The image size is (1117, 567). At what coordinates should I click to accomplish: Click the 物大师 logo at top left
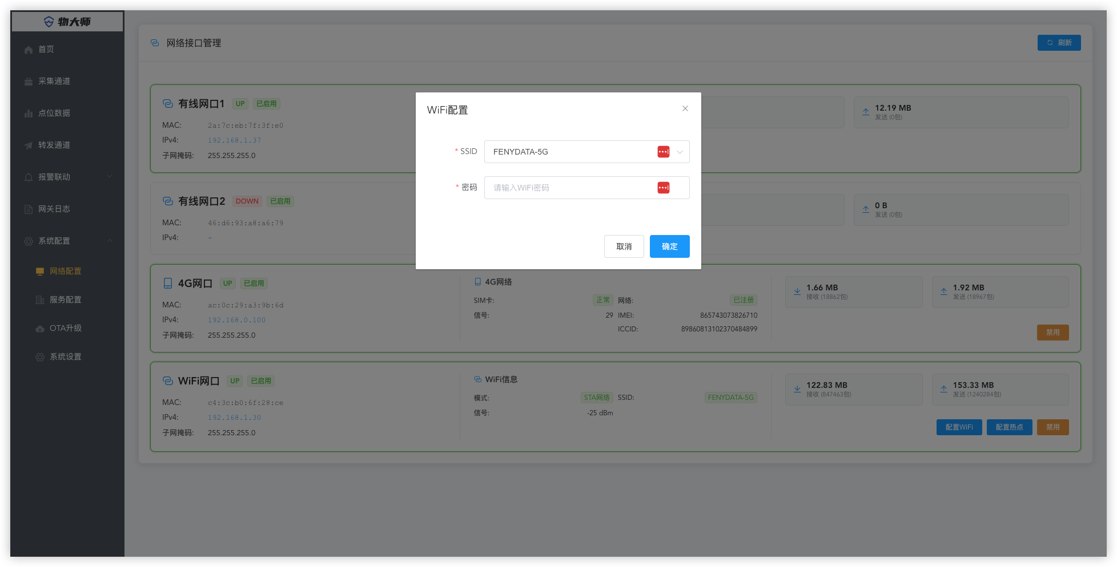point(67,22)
